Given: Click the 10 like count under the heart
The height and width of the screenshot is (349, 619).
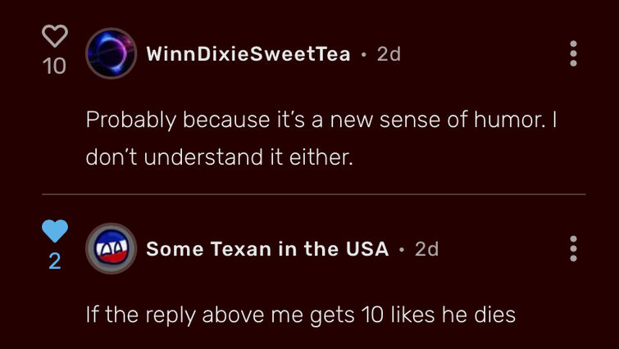Looking at the screenshot, I should [x=54, y=66].
